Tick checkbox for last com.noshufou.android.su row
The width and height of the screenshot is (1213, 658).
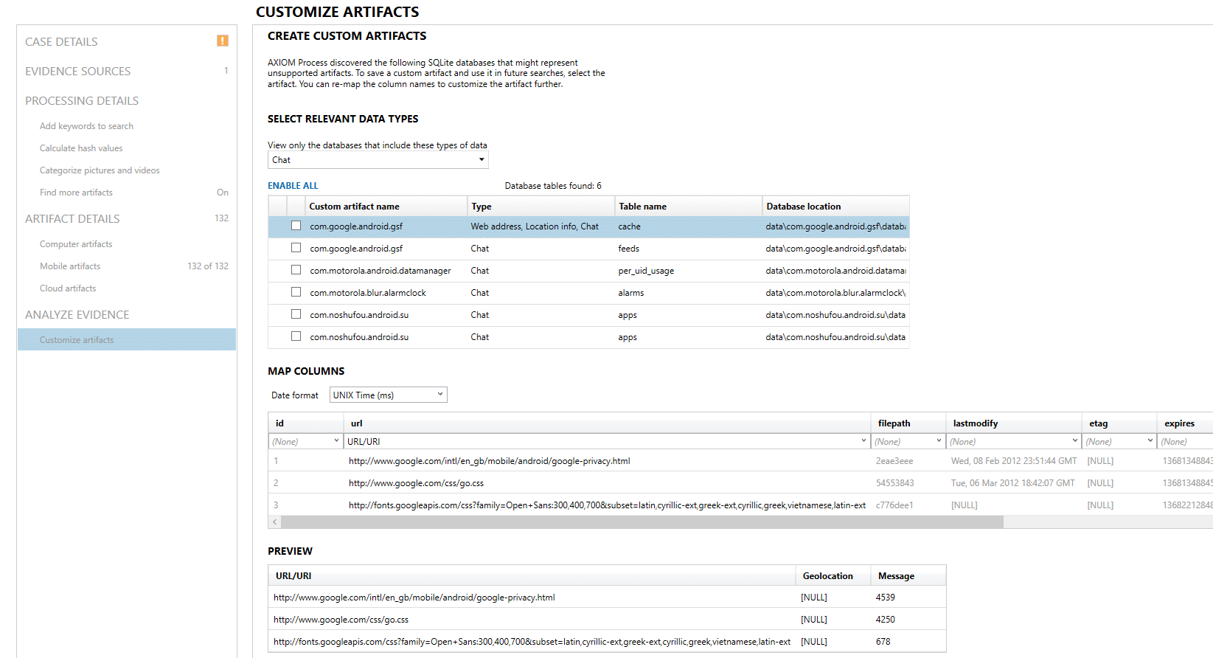click(x=296, y=336)
